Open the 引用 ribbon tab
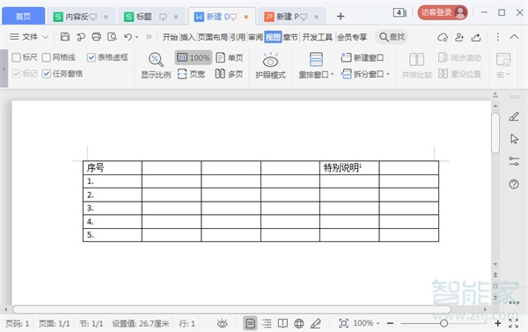This screenshot has height=332, width=528. (238, 37)
